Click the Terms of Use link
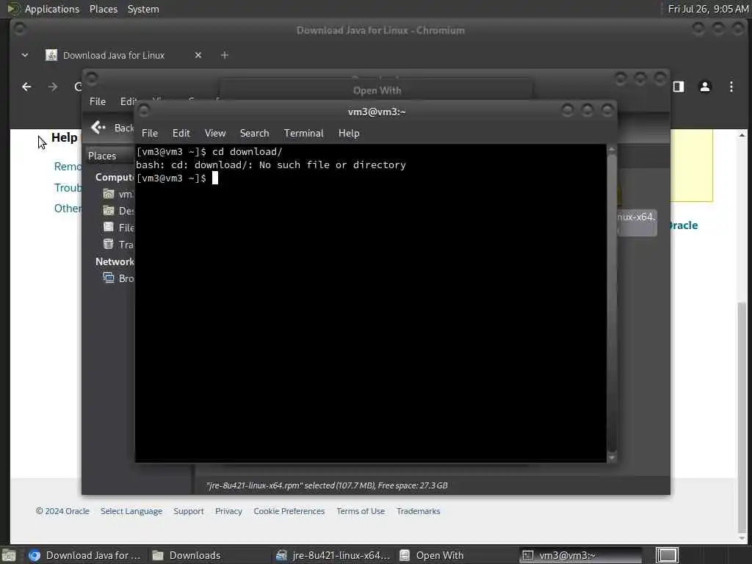This screenshot has width=752, height=564. point(361,511)
